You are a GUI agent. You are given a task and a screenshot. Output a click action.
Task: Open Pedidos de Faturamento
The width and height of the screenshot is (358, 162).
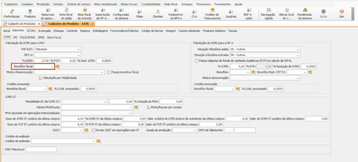click(212, 14)
